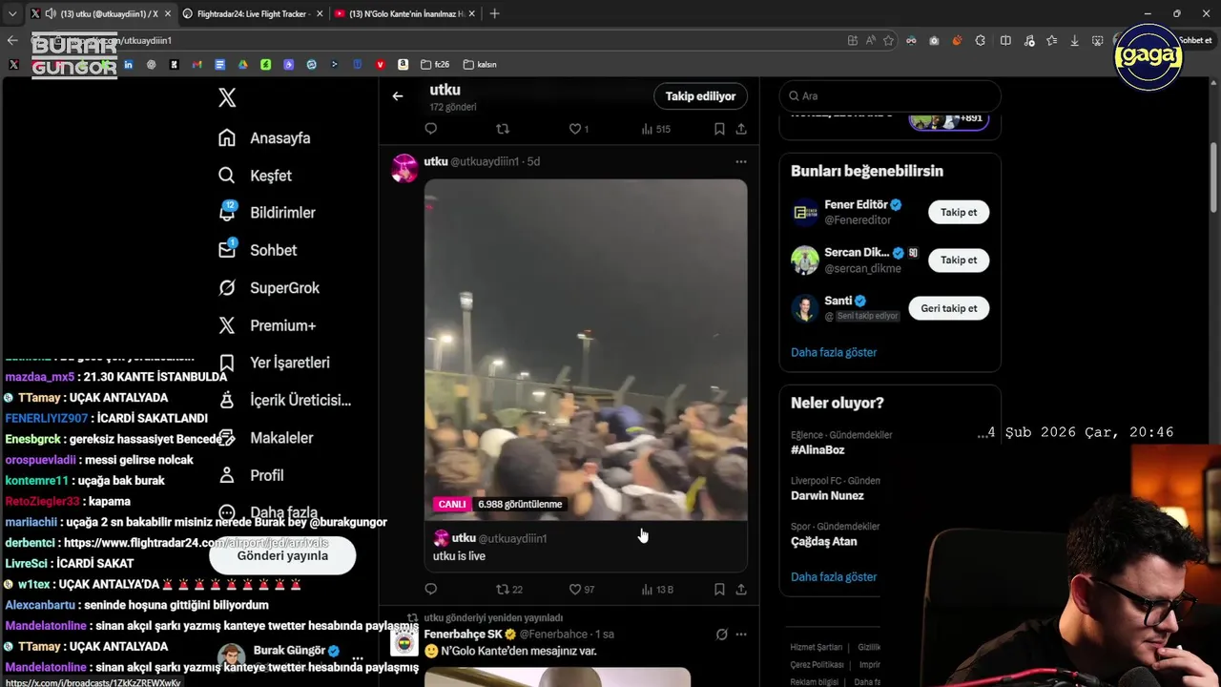Open Anasayfa in the sidebar
The height and width of the screenshot is (687, 1221).
pos(264,137)
